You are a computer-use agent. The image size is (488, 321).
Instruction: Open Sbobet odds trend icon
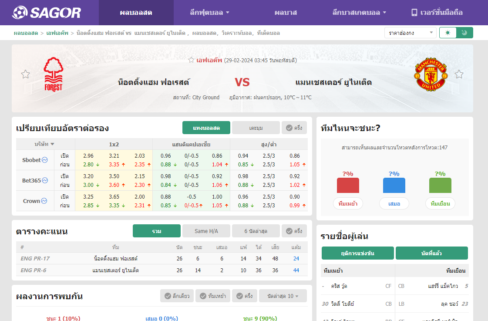45,160
